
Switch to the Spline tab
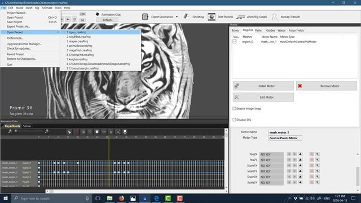(x=27, y=126)
